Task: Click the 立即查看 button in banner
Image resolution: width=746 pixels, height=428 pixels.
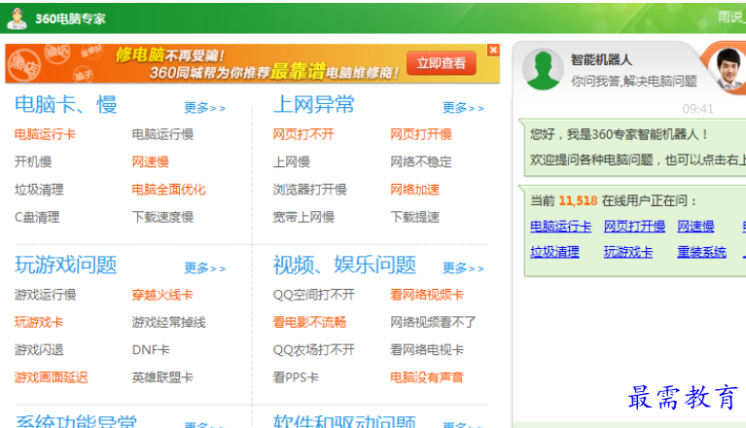Action: click(441, 63)
